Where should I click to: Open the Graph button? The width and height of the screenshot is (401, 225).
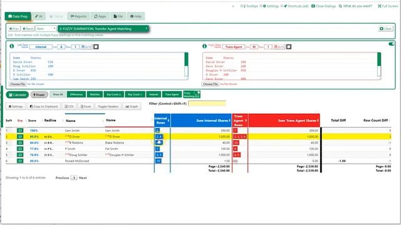point(132,106)
